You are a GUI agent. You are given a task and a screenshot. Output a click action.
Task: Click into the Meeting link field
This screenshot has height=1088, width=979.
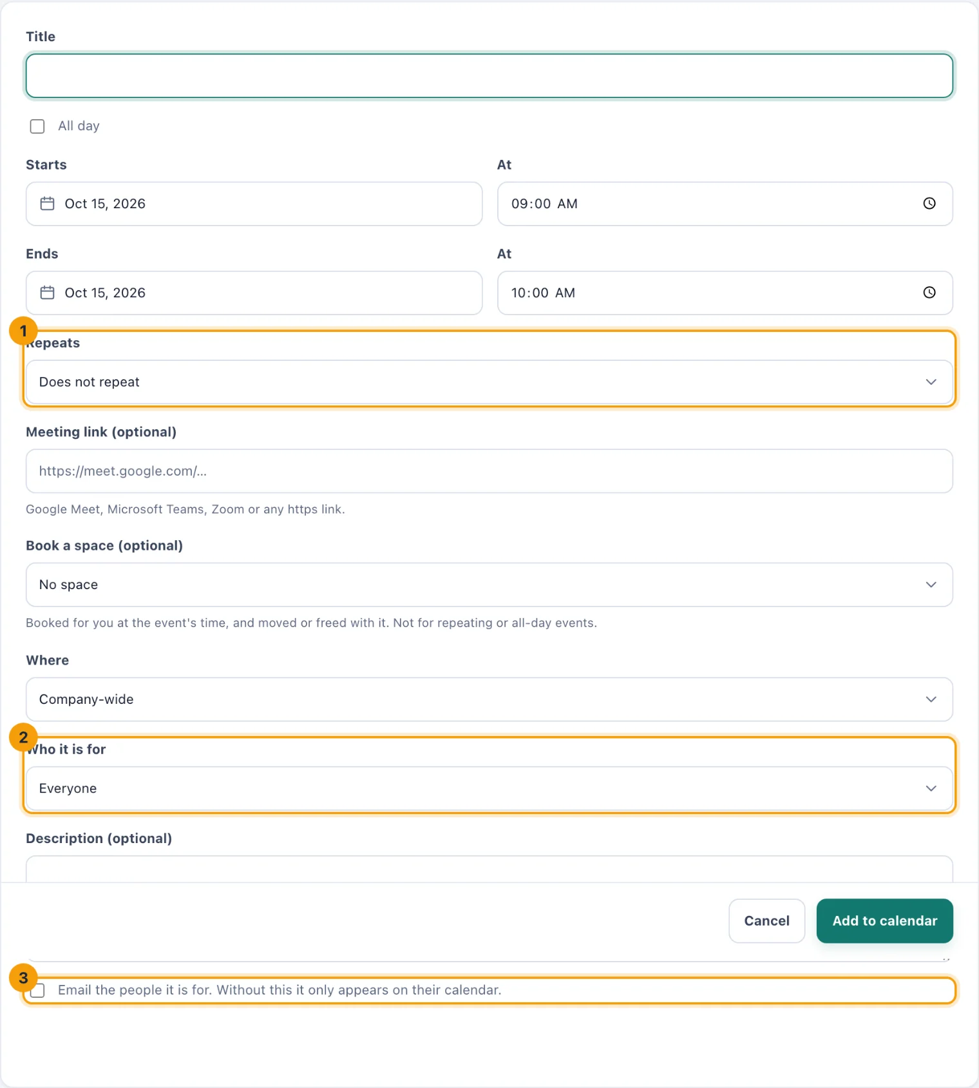(x=489, y=471)
